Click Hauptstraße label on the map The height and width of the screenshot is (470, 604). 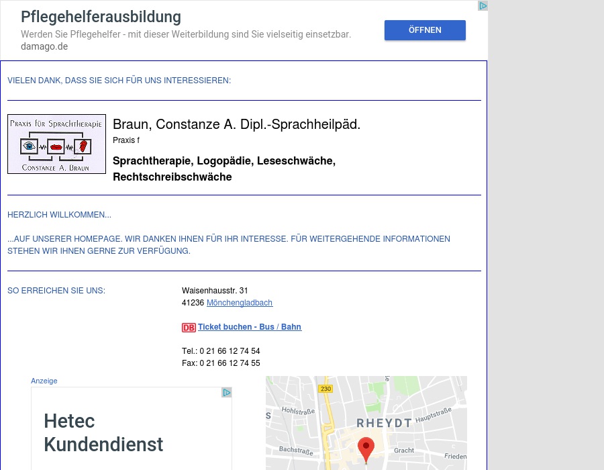point(434,415)
